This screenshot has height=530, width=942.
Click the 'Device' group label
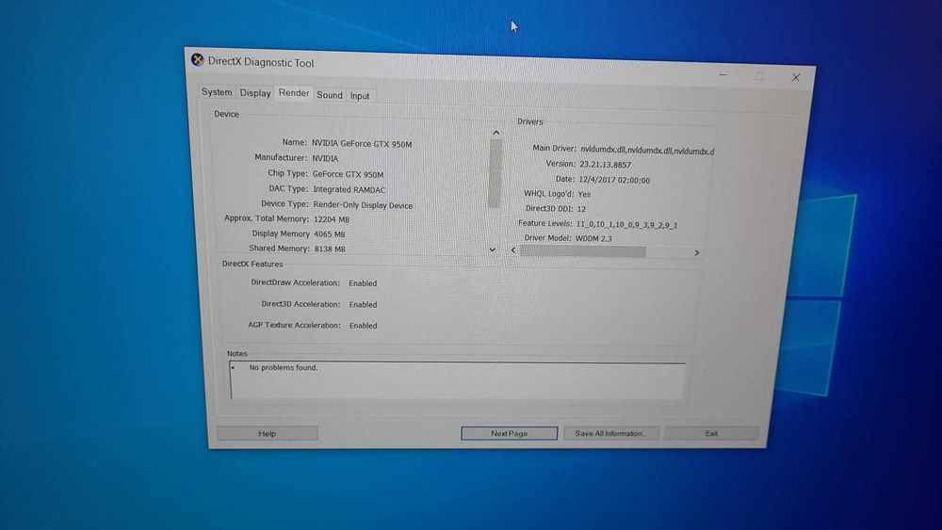226,114
